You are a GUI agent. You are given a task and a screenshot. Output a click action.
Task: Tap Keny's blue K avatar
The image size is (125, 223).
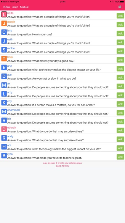click(4, 103)
